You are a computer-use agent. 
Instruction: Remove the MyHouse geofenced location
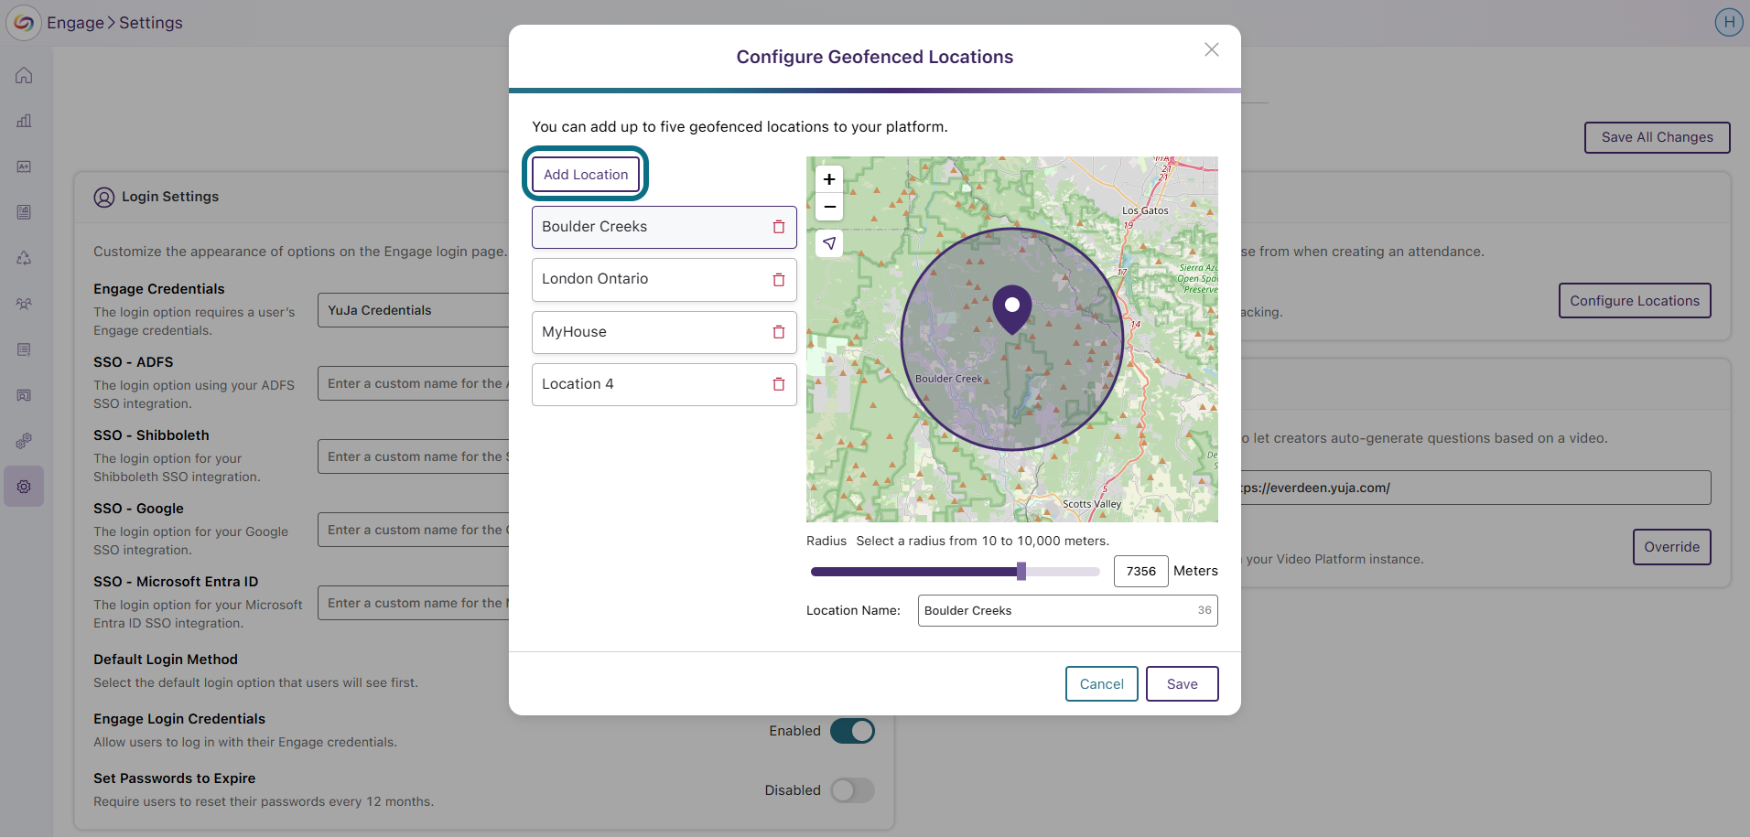[779, 332]
